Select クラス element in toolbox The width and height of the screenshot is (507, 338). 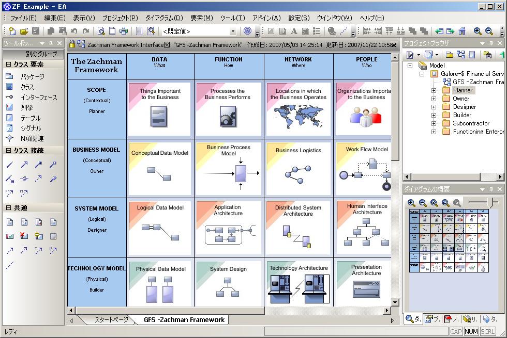pos(27,87)
